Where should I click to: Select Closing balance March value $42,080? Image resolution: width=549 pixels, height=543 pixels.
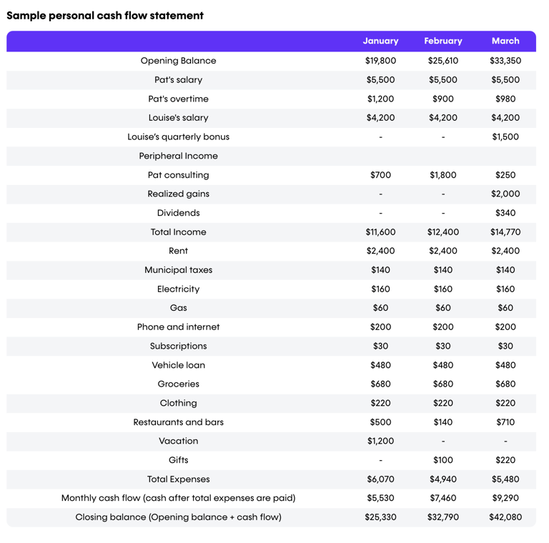[x=505, y=517]
